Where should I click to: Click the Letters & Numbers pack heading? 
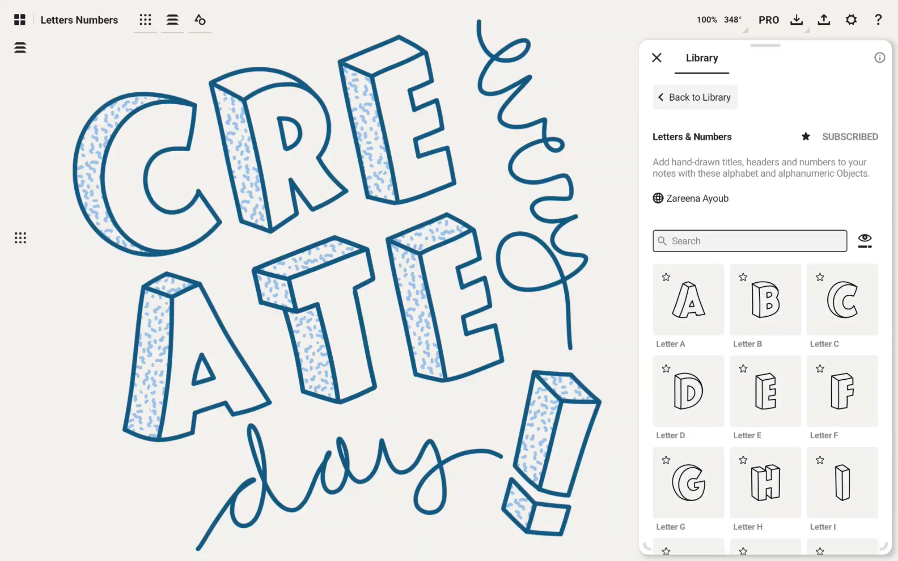click(692, 137)
